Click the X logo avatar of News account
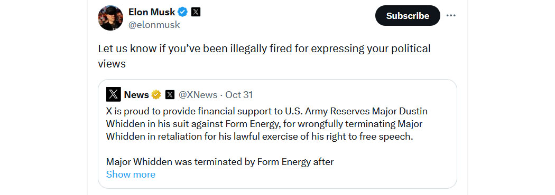 tap(113, 94)
